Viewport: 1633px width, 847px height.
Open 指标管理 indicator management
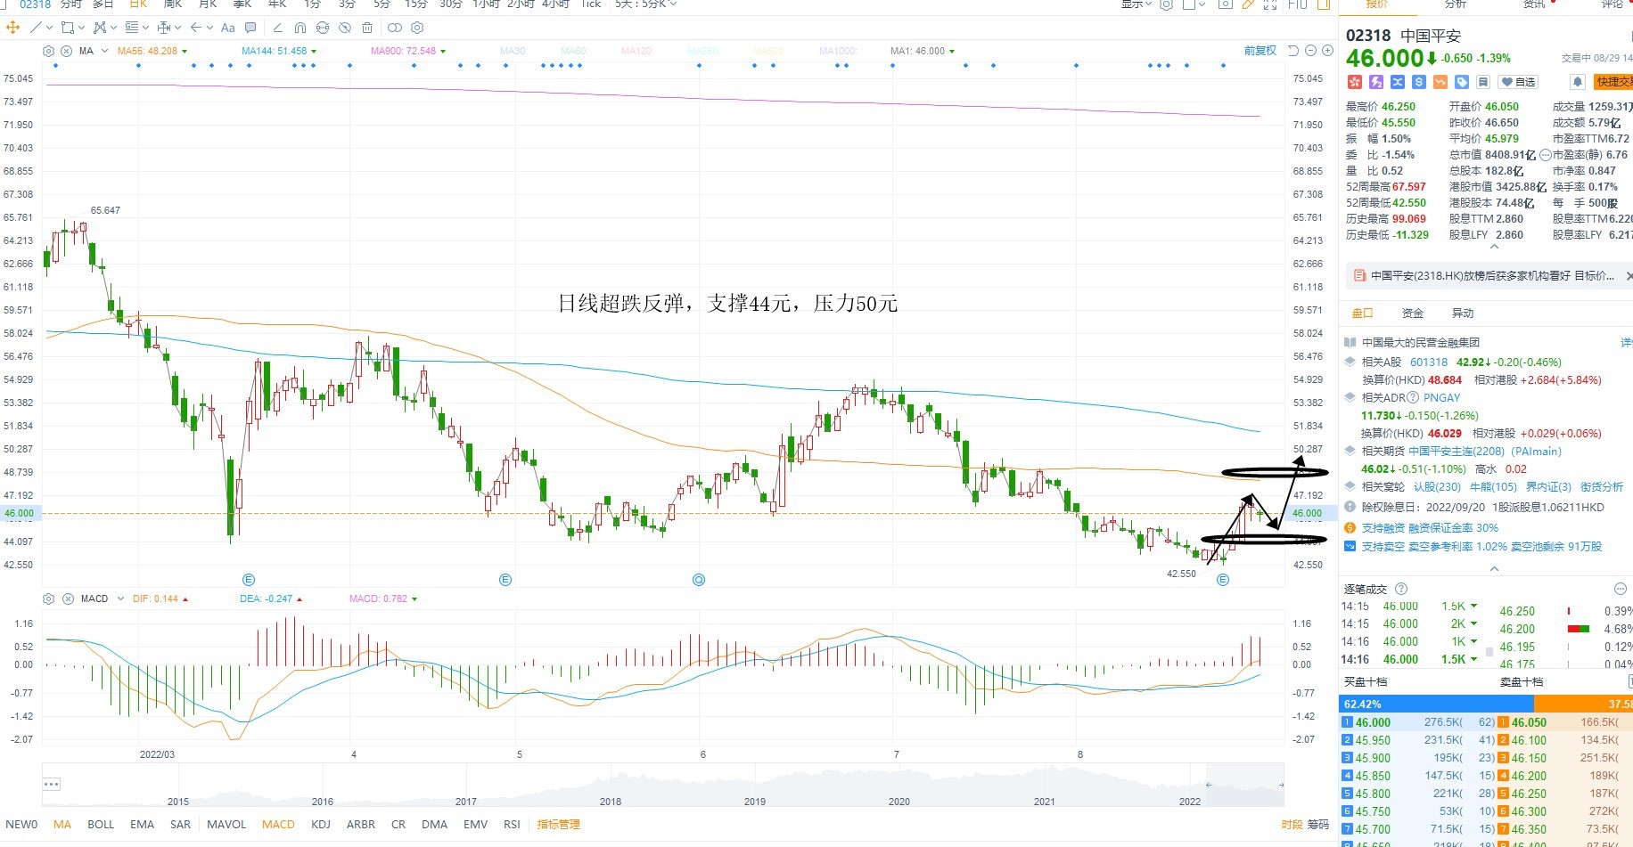(558, 825)
